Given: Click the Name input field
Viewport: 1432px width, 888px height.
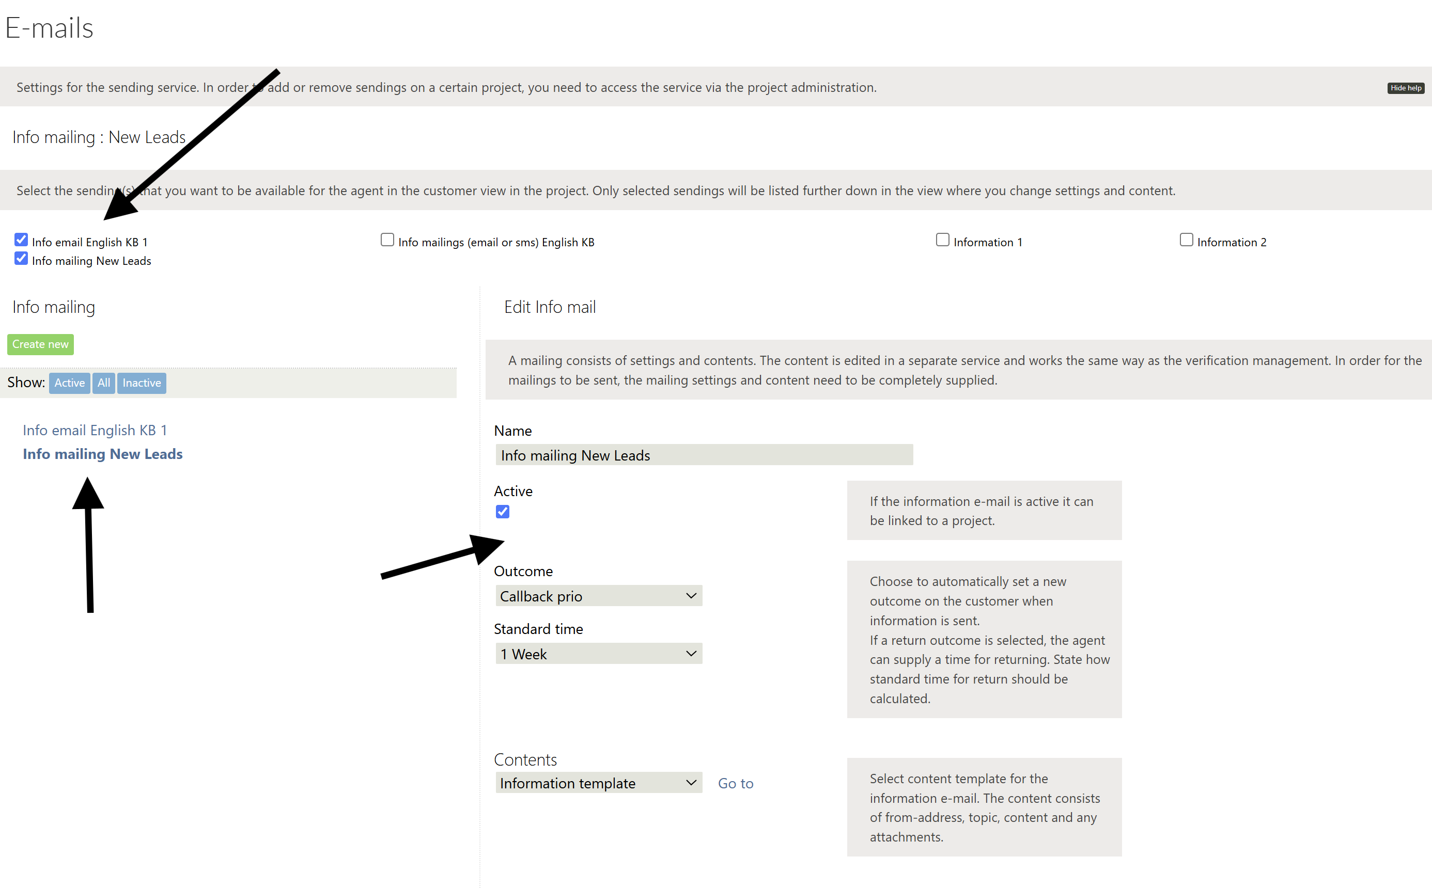Looking at the screenshot, I should (x=704, y=455).
